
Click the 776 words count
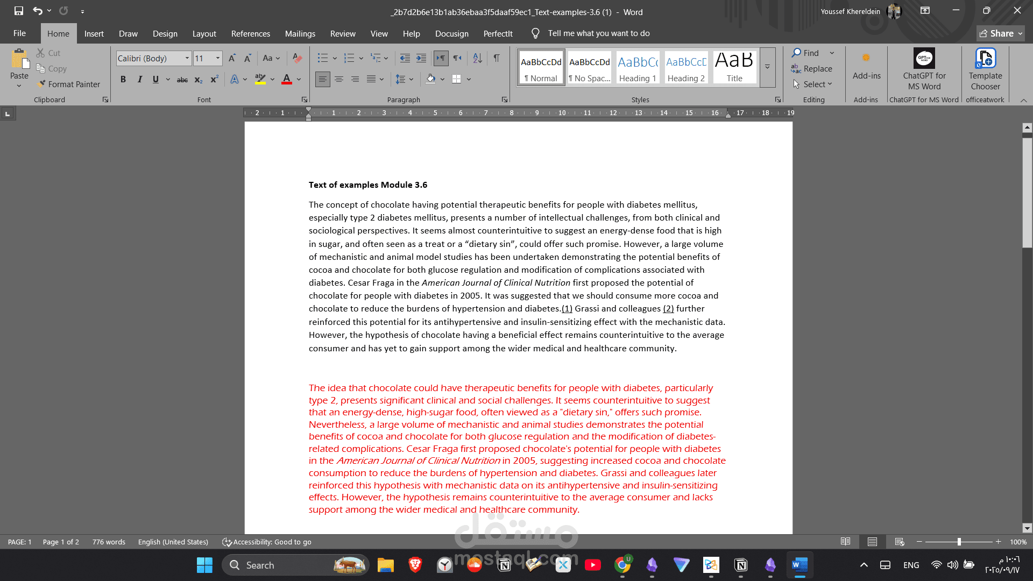click(x=109, y=542)
